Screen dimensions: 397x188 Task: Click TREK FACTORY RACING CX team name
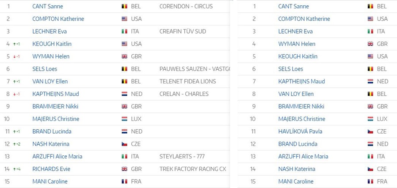193,169
